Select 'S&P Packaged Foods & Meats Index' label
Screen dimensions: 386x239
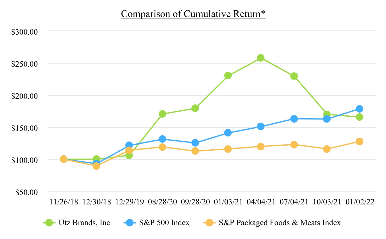pos(280,223)
